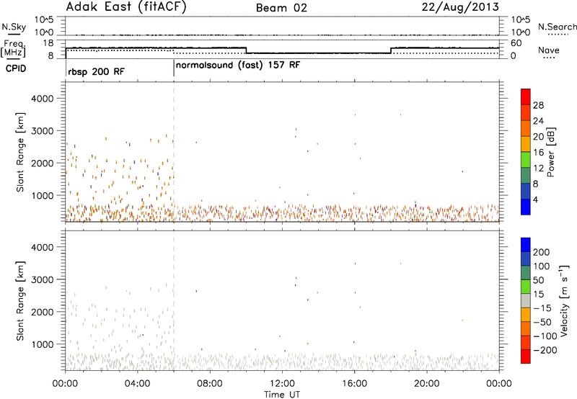
Task: Click the 'Time UT' axis label
Action: pos(282,395)
